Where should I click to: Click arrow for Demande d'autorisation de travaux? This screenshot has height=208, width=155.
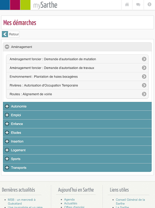click(x=144, y=68)
